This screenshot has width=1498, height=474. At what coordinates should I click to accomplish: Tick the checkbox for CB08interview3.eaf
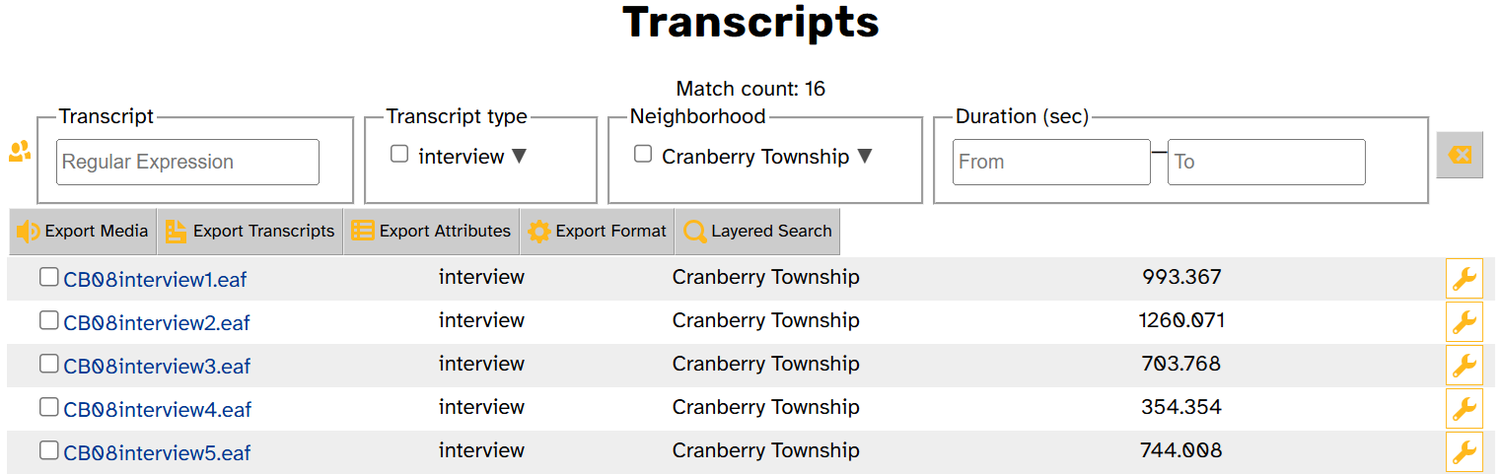click(48, 365)
